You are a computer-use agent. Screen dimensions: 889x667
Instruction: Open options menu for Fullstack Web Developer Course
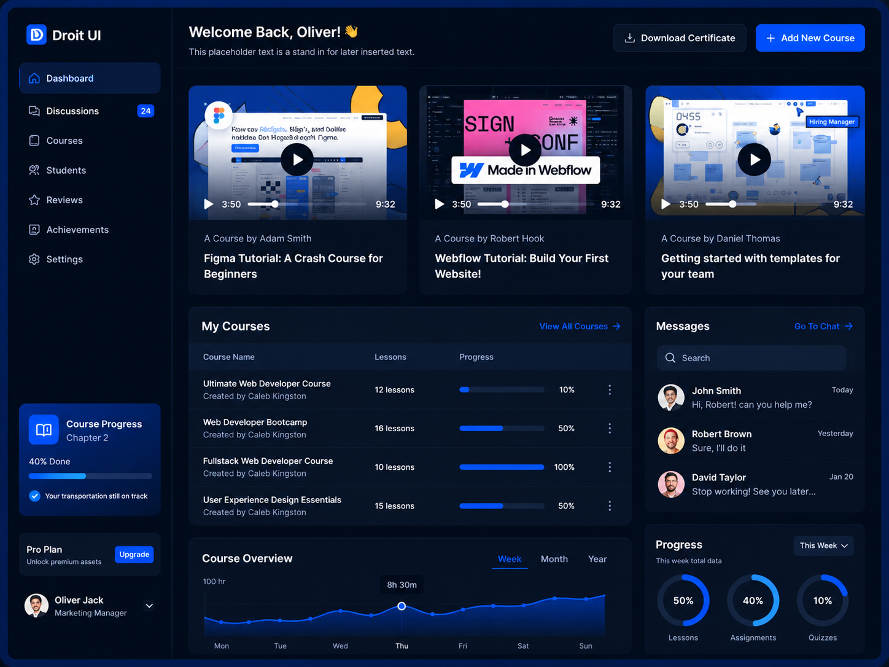[x=610, y=467]
